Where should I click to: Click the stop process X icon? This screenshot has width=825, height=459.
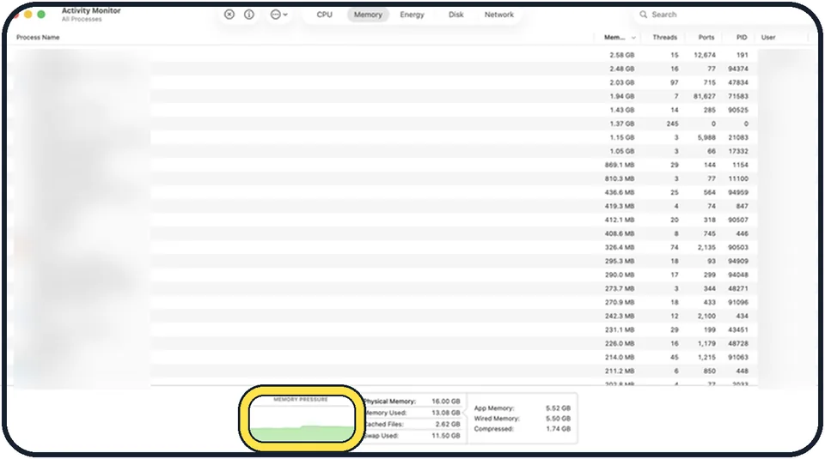229,15
